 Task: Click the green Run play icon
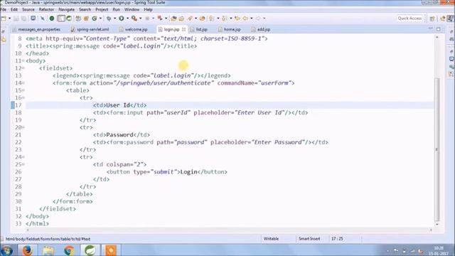coord(122,18)
